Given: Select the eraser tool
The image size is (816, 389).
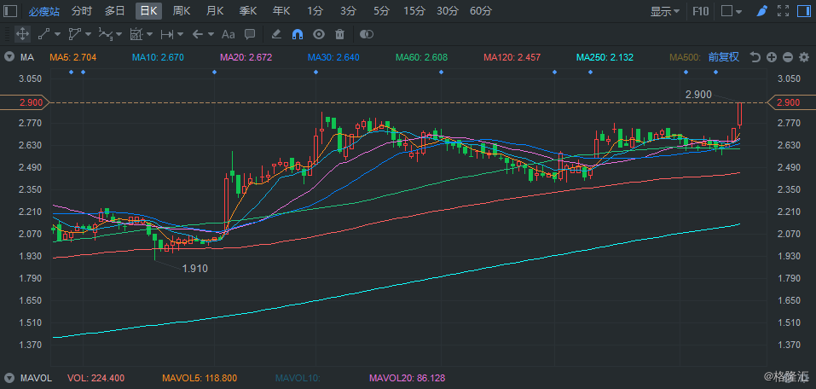Looking at the screenshot, I should pyautogui.click(x=277, y=34).
